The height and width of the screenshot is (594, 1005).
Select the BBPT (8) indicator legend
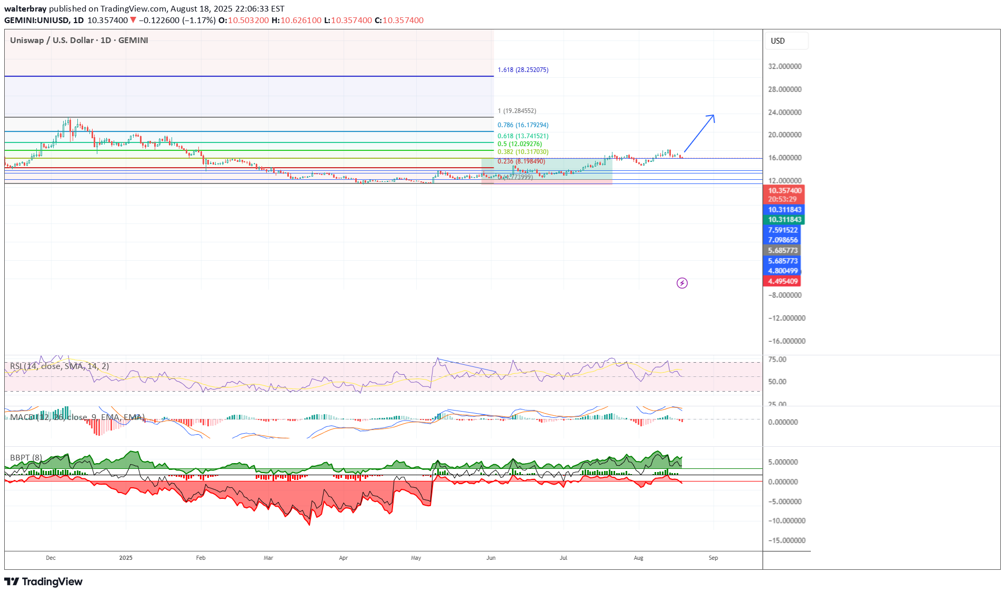coord(26,457)
